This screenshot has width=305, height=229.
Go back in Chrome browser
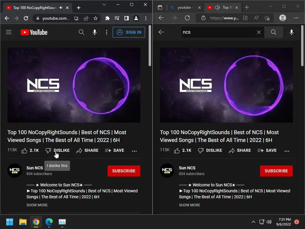7,18
